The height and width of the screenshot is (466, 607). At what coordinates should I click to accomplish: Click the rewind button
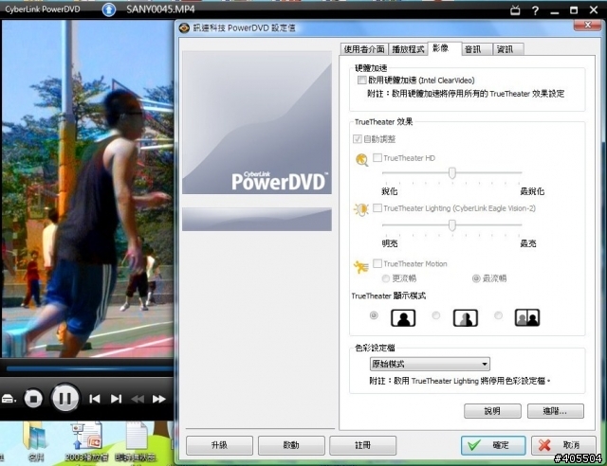pos(138,399)
